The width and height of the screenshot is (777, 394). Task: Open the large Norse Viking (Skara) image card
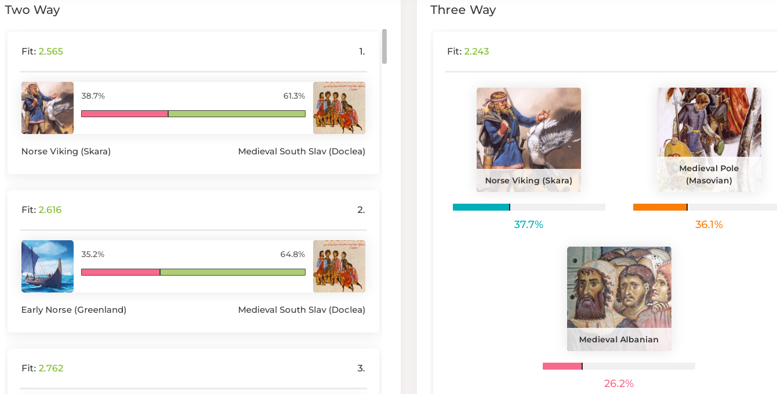pos(528,139)
